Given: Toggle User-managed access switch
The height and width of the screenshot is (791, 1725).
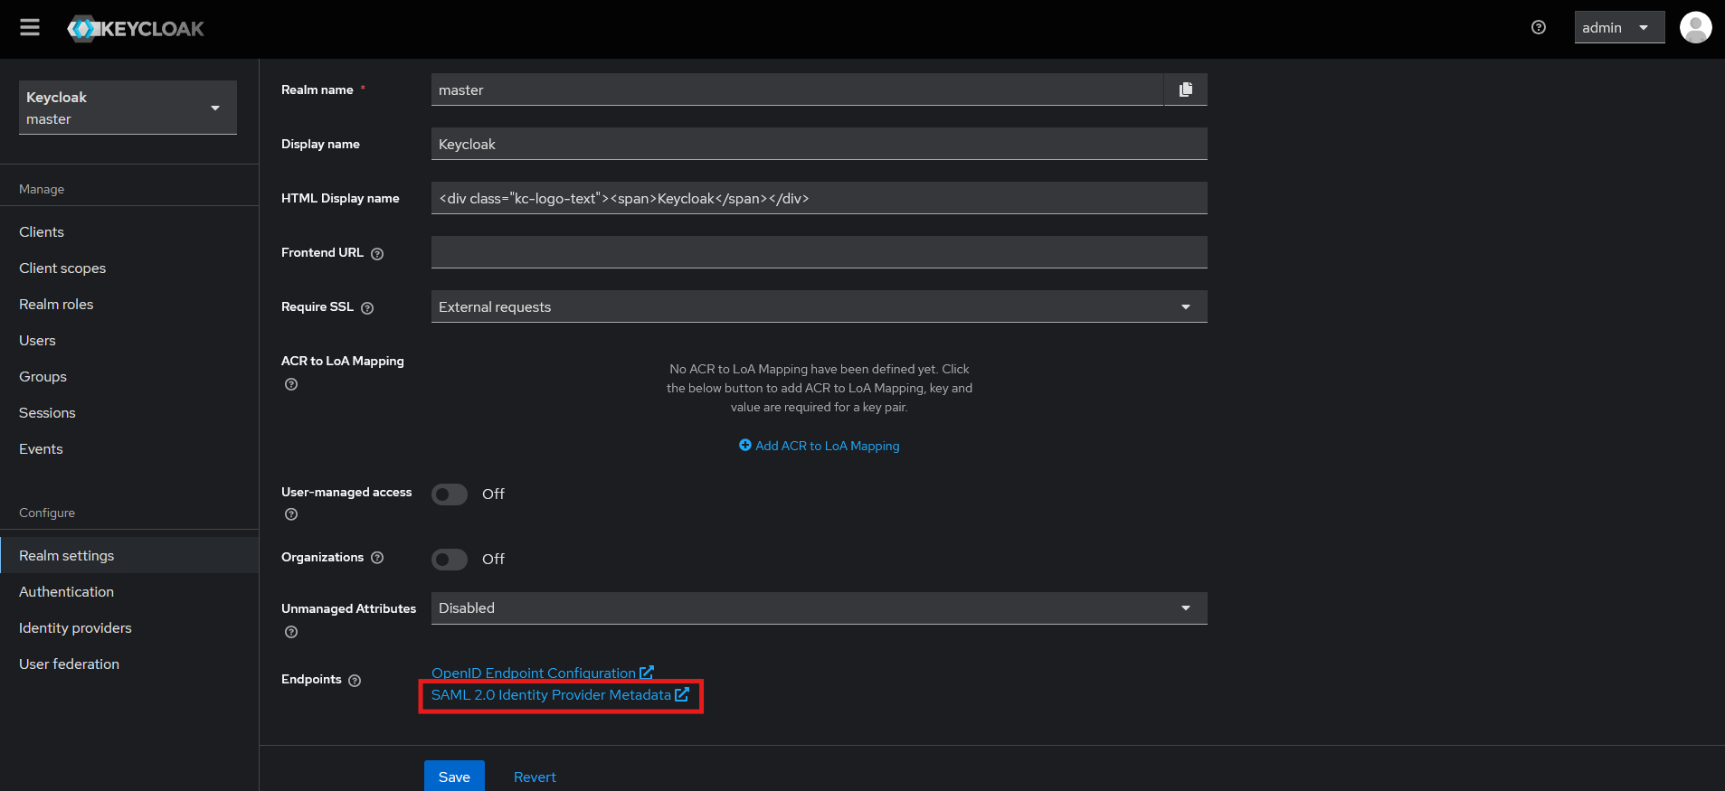Looking at the screenshot, I should pos(450,494).
